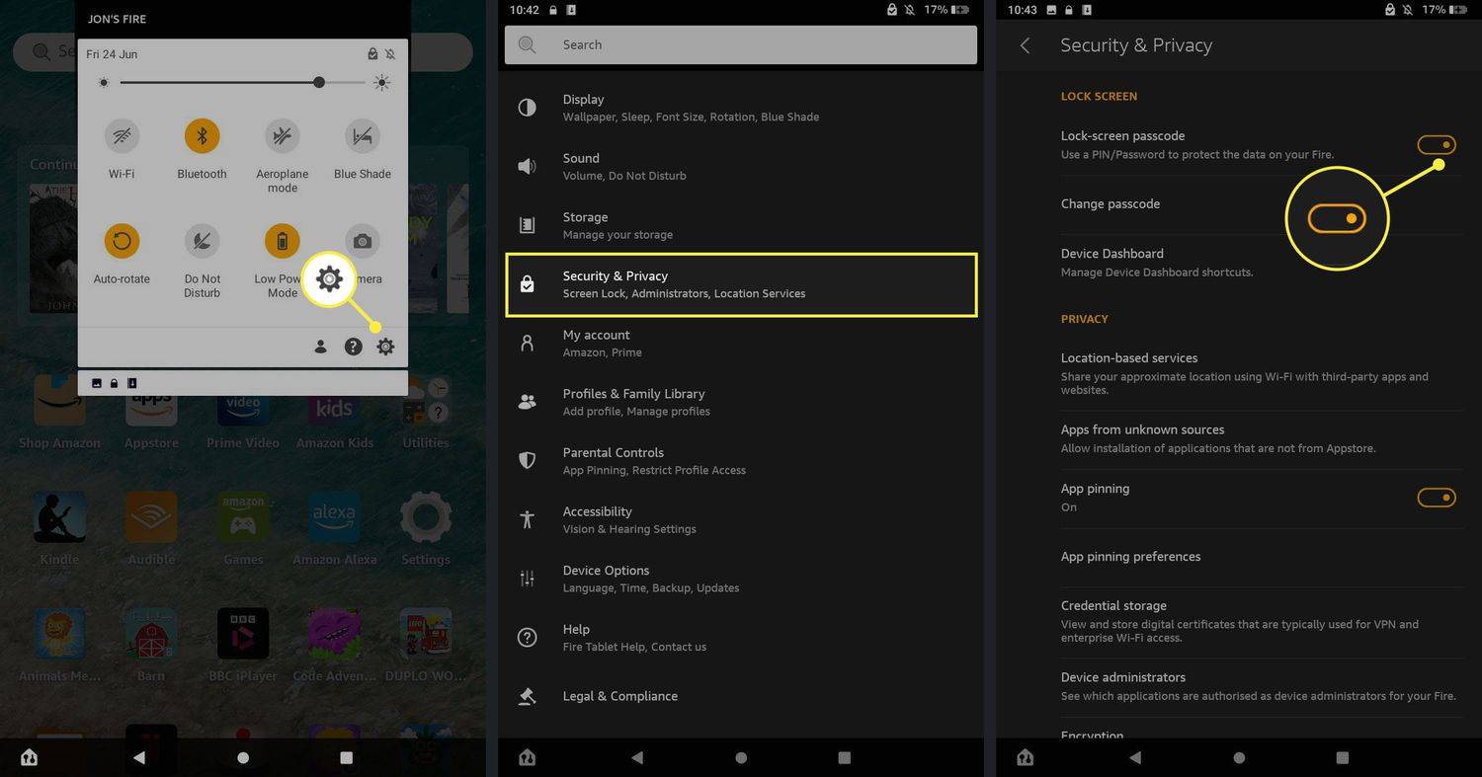Tap recent apps square in Security & Privacy navigation bar

pyautogui.click(x=1342, y=757)
